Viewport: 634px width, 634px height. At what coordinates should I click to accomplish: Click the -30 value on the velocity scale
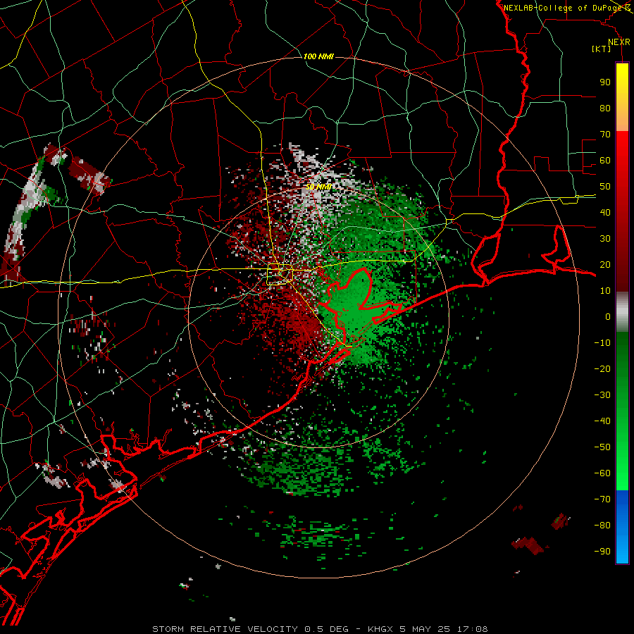pyautogui.click(x=602, y=395)
